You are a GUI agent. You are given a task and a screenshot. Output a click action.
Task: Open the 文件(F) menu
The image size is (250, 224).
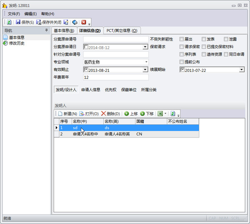[x=14, y=14]
